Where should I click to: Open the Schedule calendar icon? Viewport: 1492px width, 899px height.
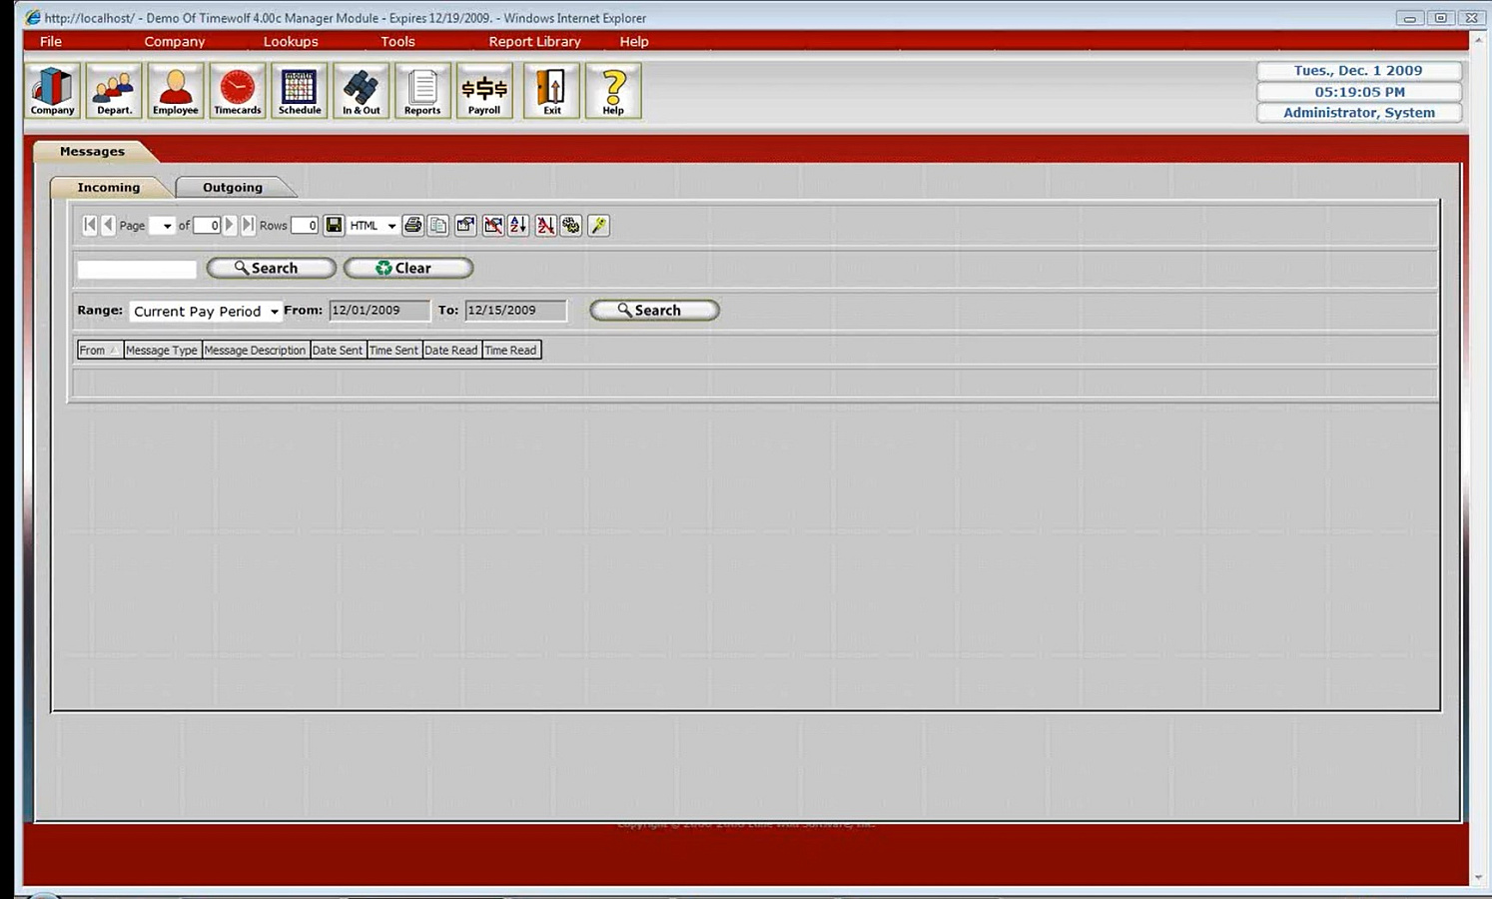[x=299, y=91]
